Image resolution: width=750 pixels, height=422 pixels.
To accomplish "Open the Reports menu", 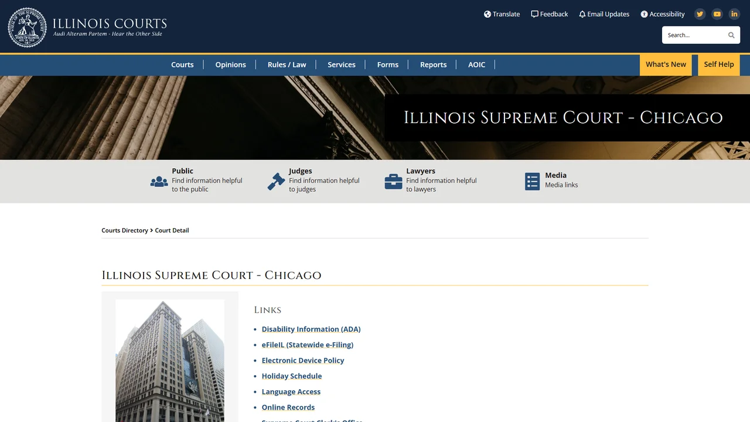I will pos(433,64).
